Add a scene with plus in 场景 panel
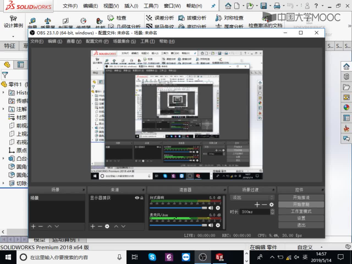 click(x=33, y=226)
